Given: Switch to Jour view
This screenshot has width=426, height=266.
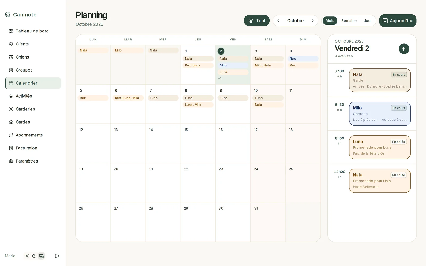Looking at the screenshot, I should pyautogui.click(x=368, y=21).
